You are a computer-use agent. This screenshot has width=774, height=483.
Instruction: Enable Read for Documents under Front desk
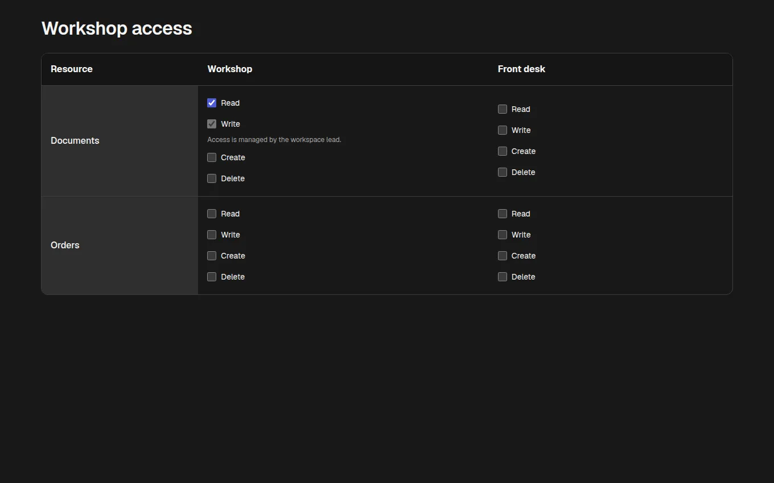503,109
